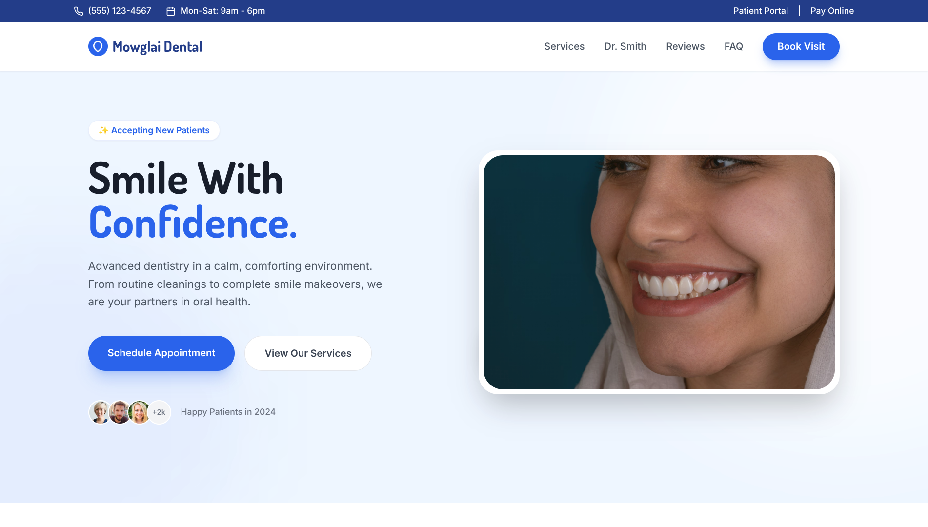Click the middle bearded patient avatar
Viewport: 928px width, 527px height.
120,412
